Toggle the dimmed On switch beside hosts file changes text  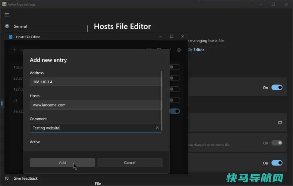tap(277, 143)
